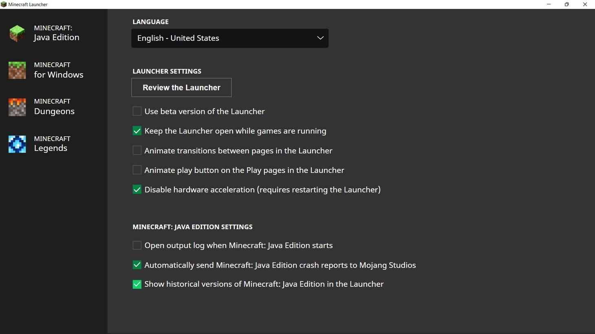Click the Java Edition grass block icon
The width and height of the screenshot is (595, 334).
pos(17,33)
